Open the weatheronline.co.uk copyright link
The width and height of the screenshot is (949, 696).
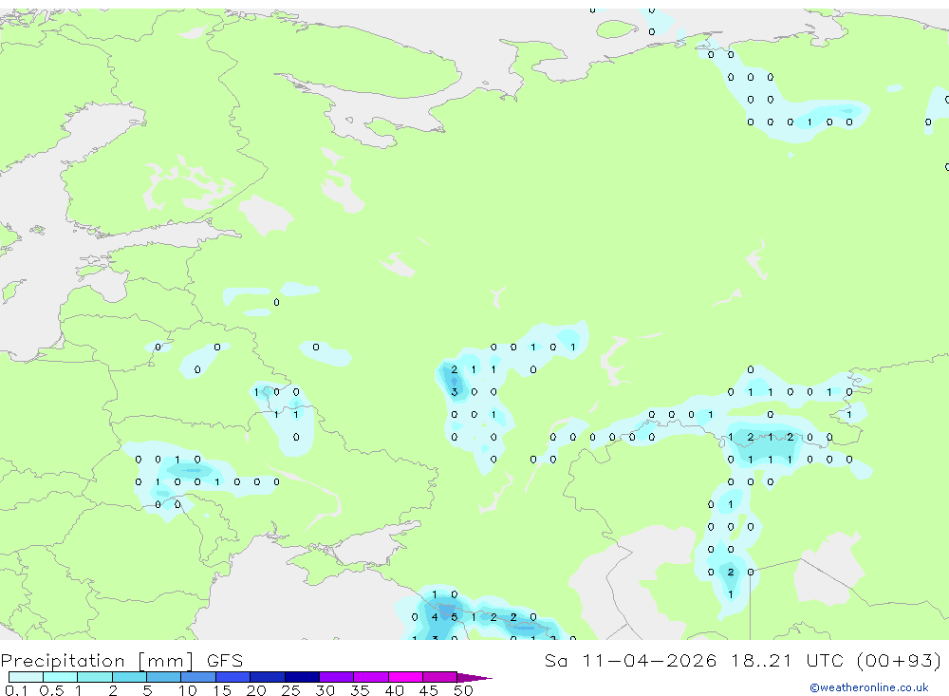(868, 687)
